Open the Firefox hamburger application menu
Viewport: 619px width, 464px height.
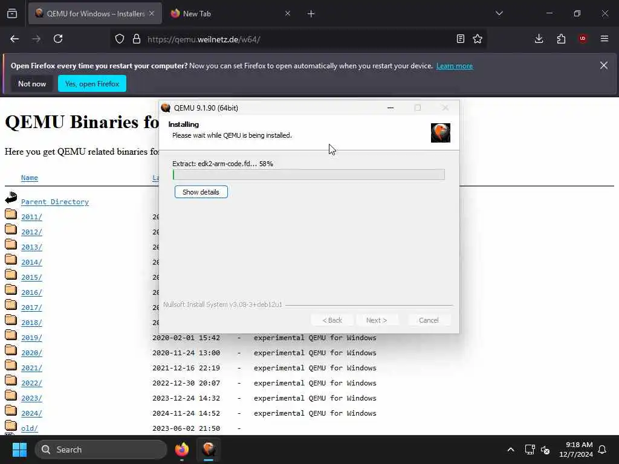tap(604, 39)
